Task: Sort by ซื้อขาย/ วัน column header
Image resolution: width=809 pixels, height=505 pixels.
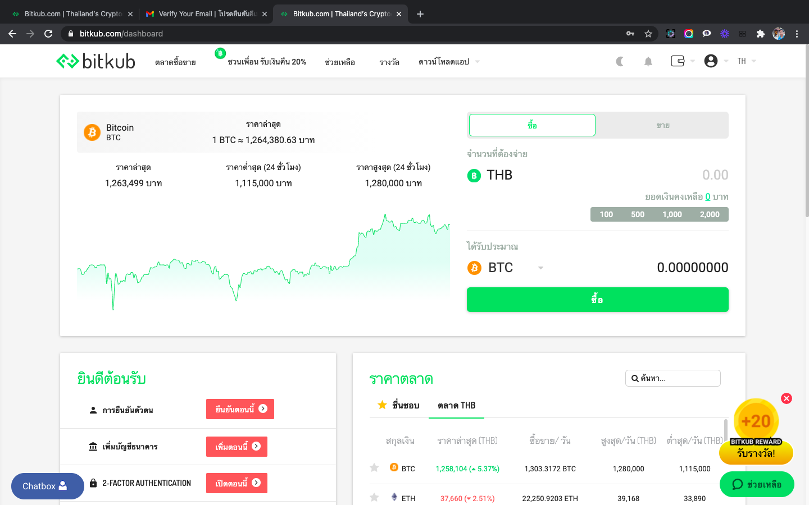Action: [x=550, y=440]
